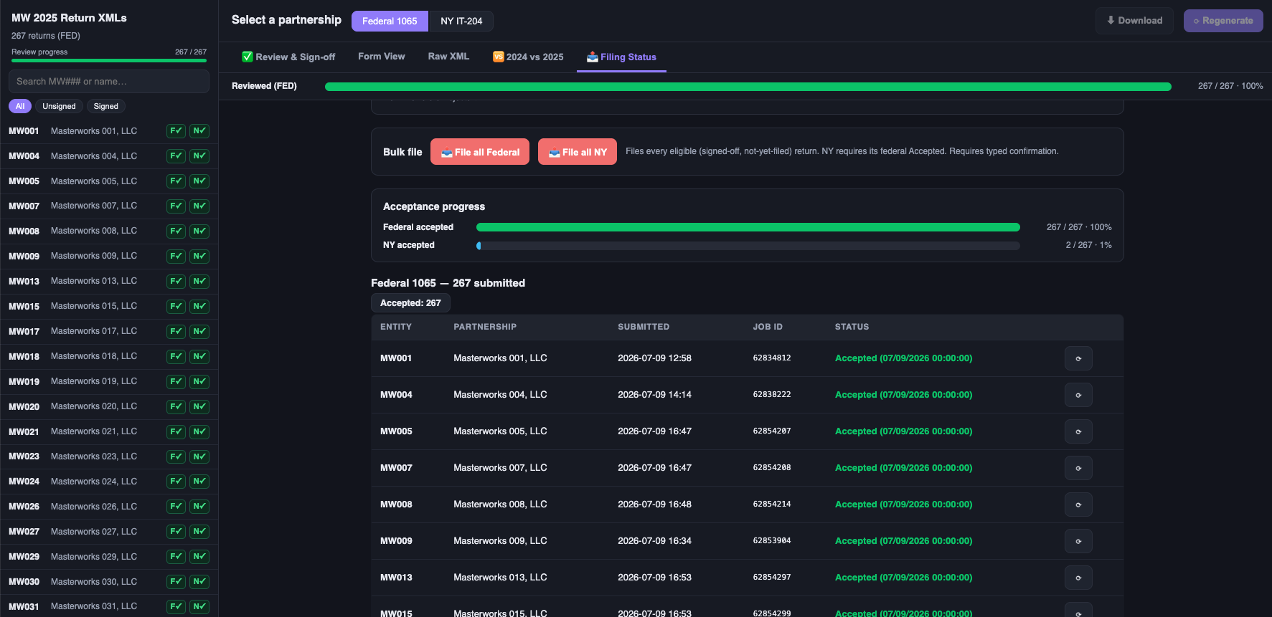Click the N✓ badge for MW008

(199, 231)
